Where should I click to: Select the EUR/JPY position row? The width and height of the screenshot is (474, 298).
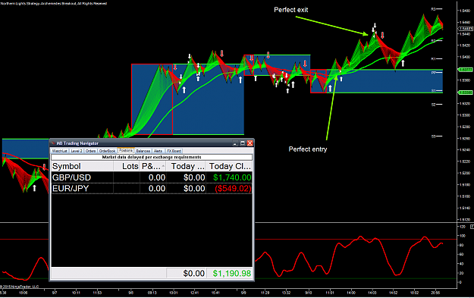tap(152, 188)
